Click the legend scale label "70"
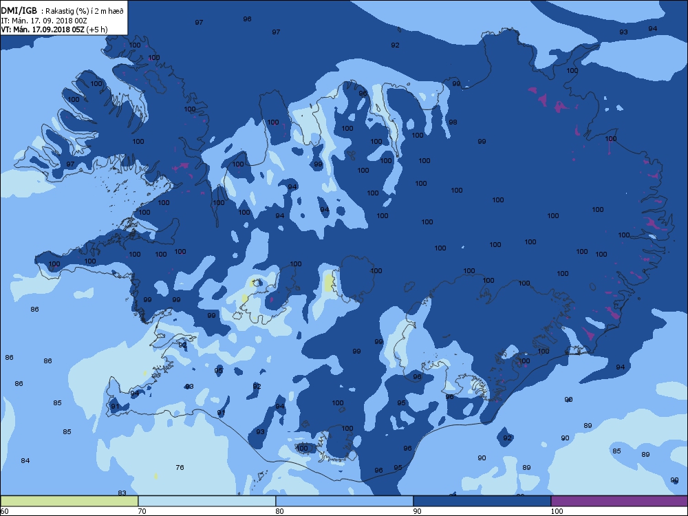Screen dimensions: 688x516 (x=142, y=511)
